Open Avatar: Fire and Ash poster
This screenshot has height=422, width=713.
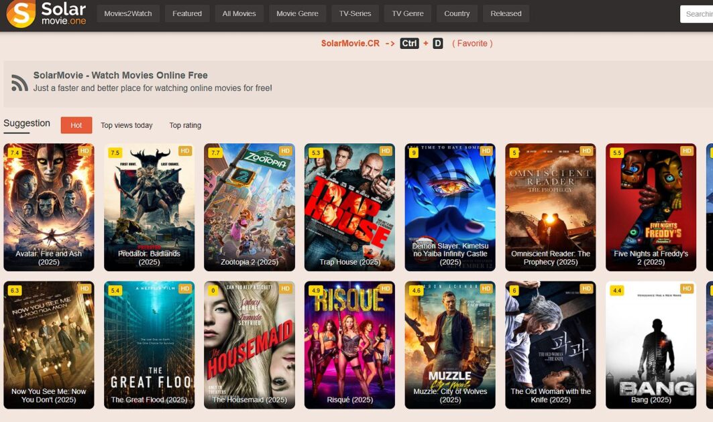tap(49, 207)
